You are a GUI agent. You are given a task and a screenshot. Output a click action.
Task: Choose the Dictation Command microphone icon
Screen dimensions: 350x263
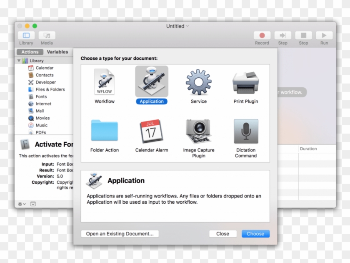point(246,130)
